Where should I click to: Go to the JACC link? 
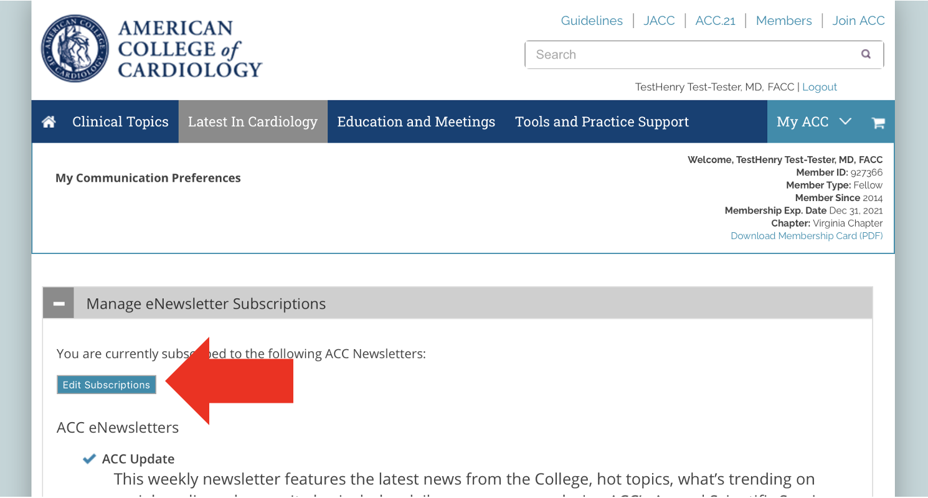[659, 21]
